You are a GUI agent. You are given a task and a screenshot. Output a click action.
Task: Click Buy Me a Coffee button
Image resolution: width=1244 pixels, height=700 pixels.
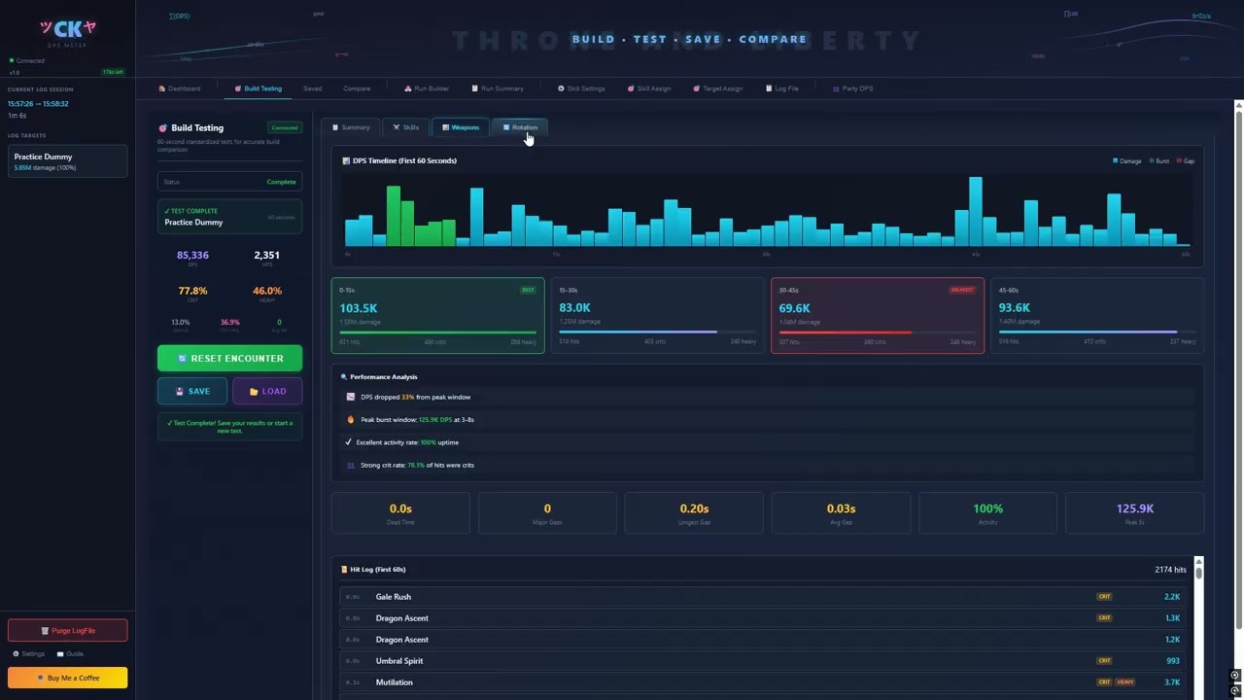click(67, 678)
